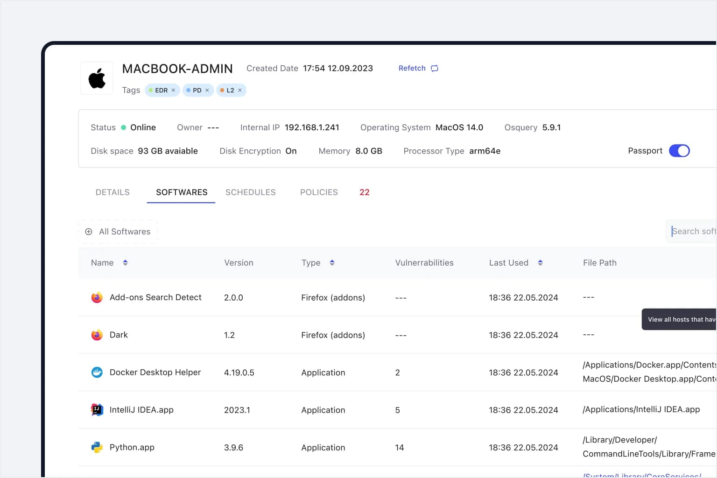
Task: Click the MACBOOK-ADMIN host name
Action: coord(177,69)
